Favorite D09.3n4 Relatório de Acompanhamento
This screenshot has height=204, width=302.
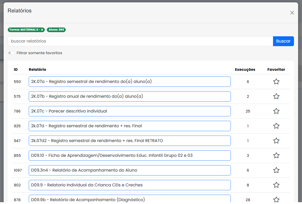coord(276,170)
